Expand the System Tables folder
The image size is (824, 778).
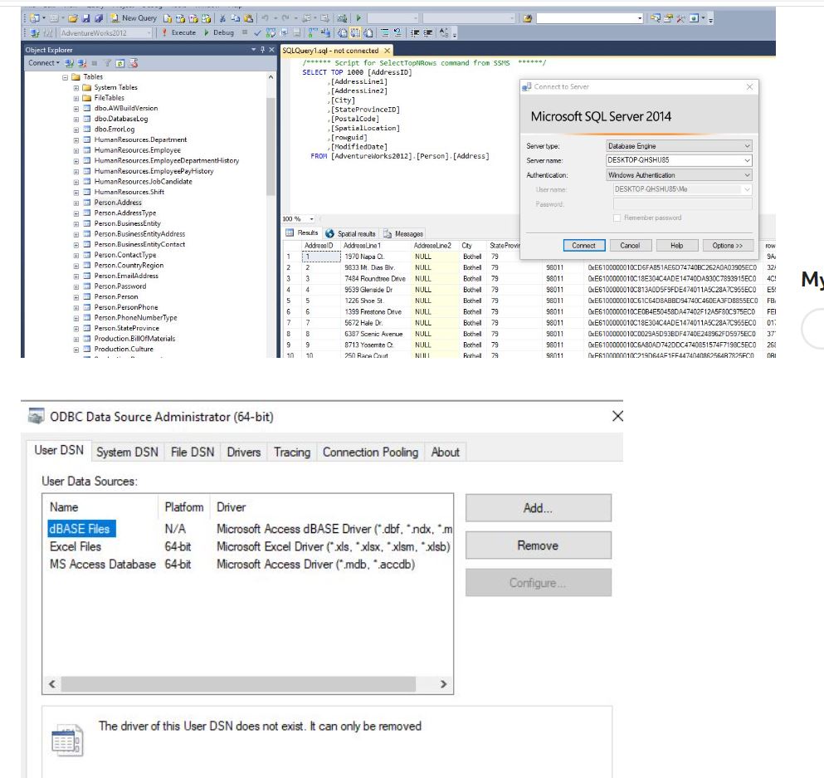pos(76,88)
